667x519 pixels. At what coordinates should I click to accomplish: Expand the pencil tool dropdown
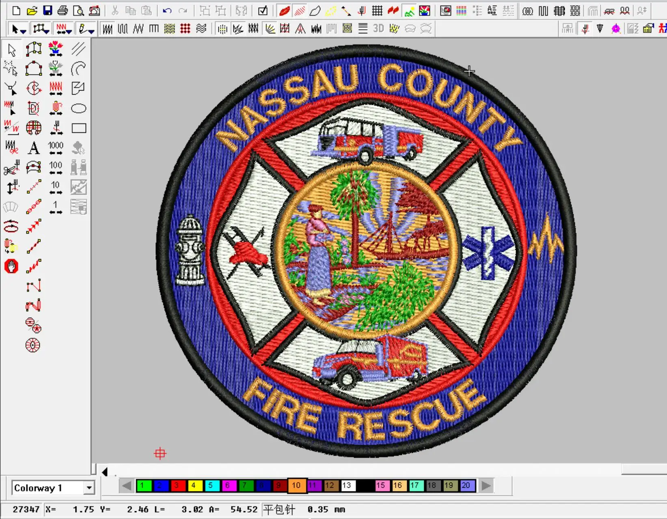click(91, 31)
